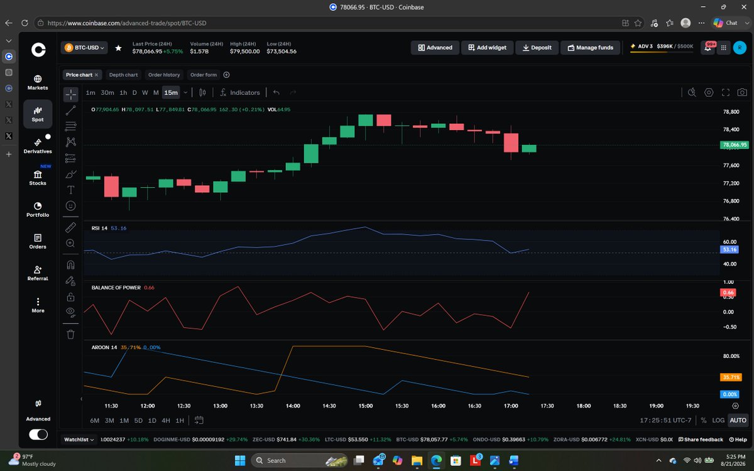Toggle stay in drawing mode
The width and height of the screenshot is (754, 471).
tap(71, 281)
